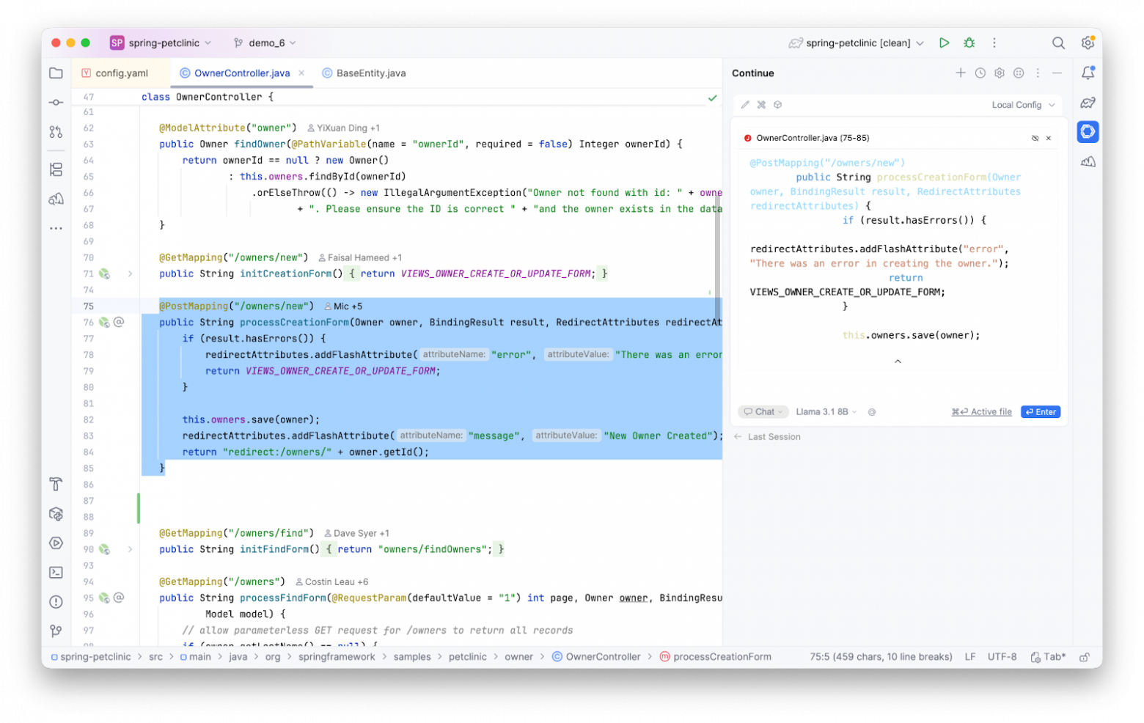
Task: Start debugging using the bug icon
Action: [x=969, y=43]
